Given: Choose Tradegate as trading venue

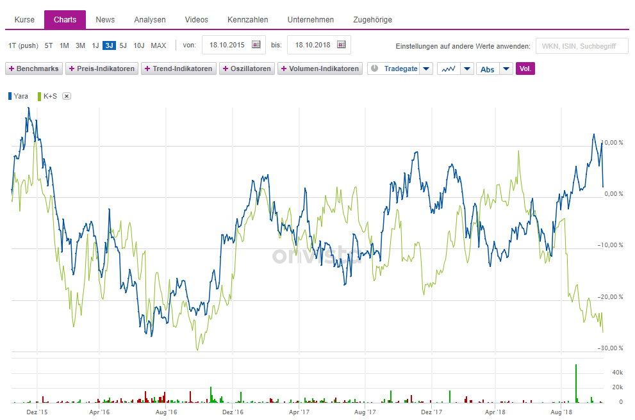Looking at the screenshot, I should [x=400, y=69].
